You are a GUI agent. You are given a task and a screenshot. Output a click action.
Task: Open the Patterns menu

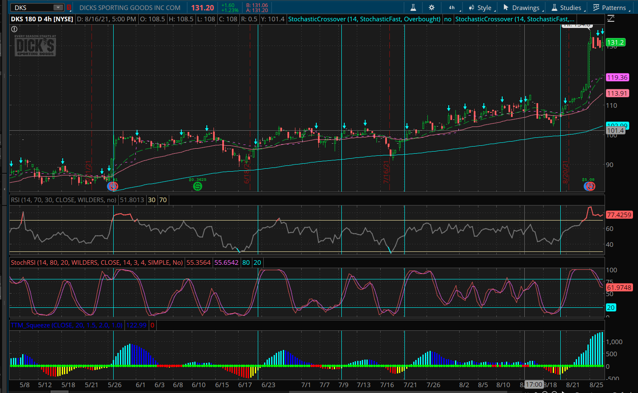tap(610, 8)
